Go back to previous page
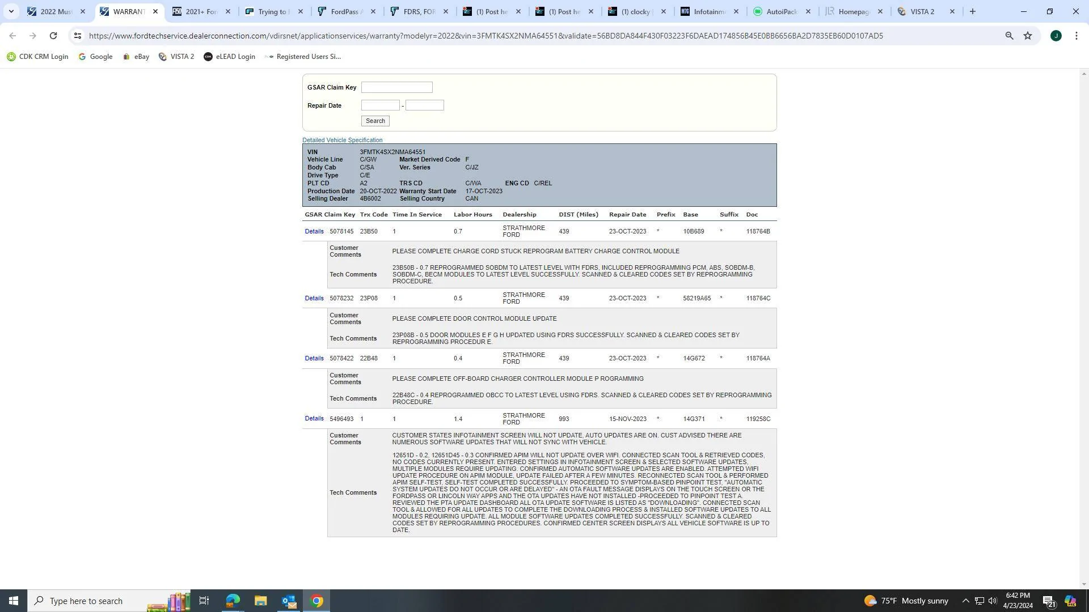 point(12,36)
